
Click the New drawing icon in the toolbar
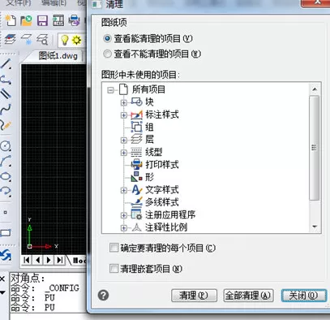tap(11, 20)
